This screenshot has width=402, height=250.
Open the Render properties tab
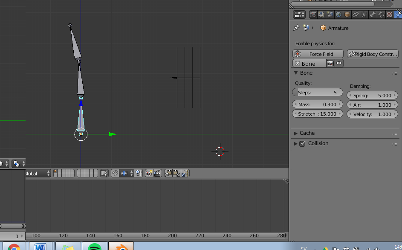[x=313, y=15]
